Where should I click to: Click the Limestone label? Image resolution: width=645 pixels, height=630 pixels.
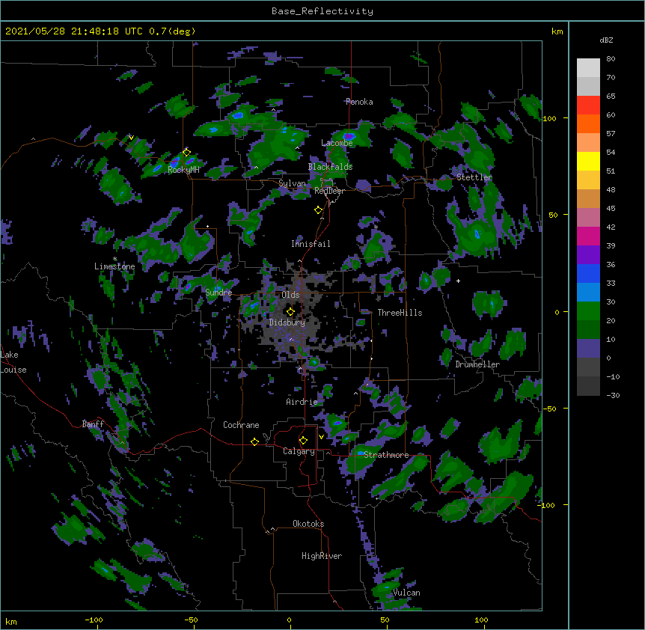click(114, 266)
